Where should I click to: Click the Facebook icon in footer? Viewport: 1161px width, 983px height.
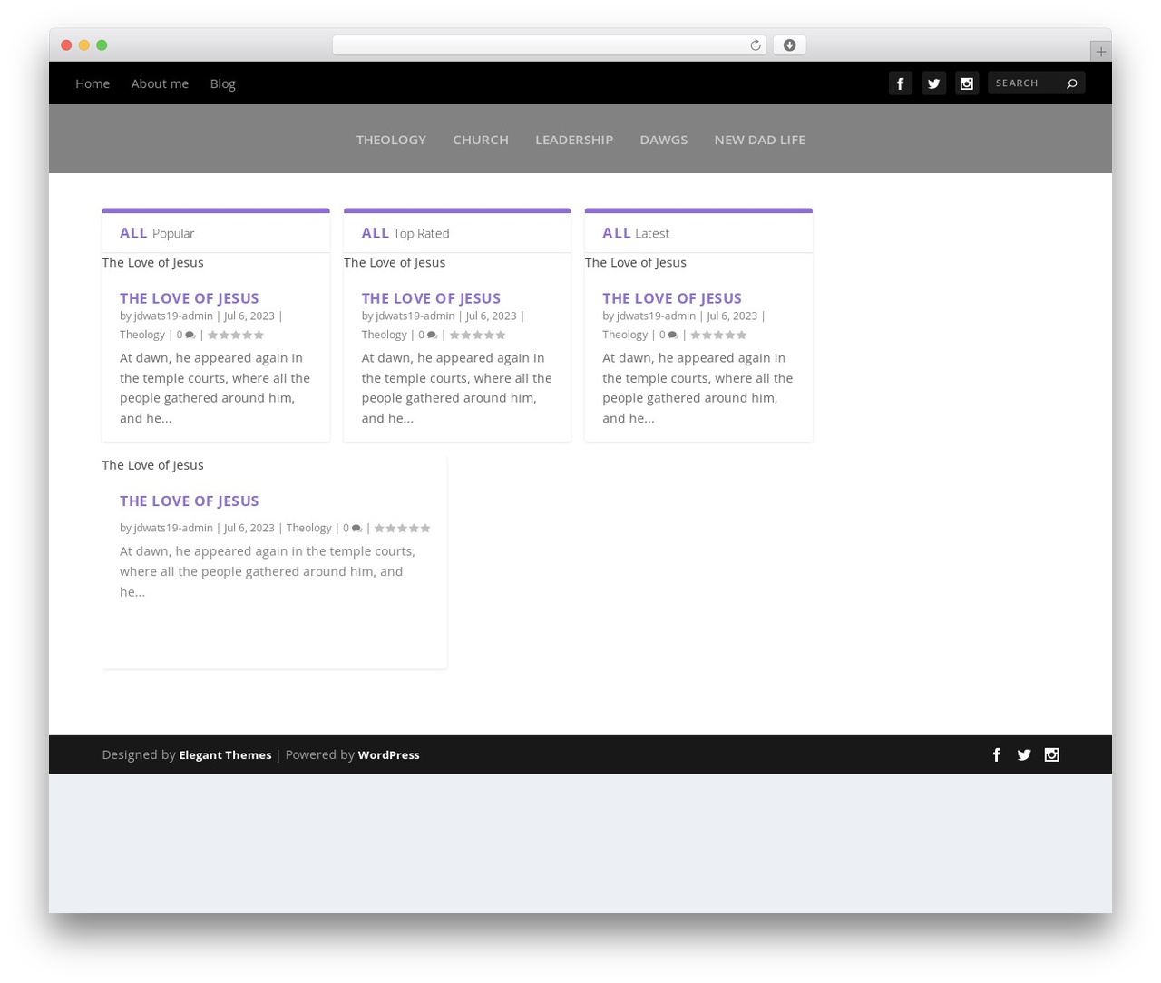997,754
